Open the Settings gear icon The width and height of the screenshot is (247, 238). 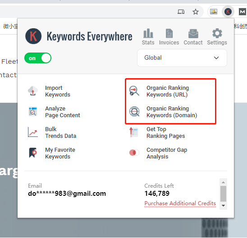tap(217, 33)
